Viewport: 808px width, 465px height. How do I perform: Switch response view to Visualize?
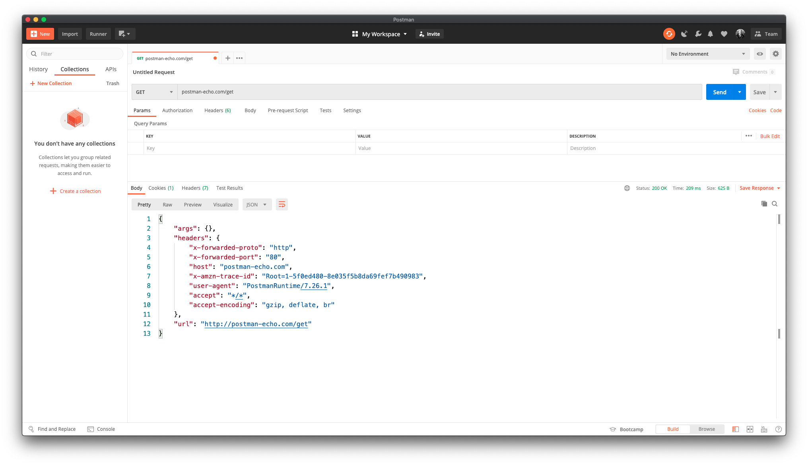click(x=223, y=204)
